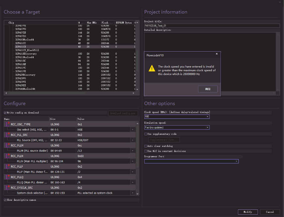Select chip 32F411EDiscovery
The image size is (284, 217).
(x=26, y=54)
